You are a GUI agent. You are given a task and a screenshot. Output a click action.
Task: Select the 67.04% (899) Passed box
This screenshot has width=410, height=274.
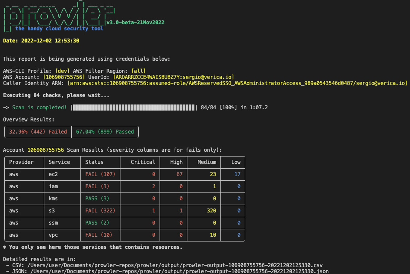click(x=105, y=132)
